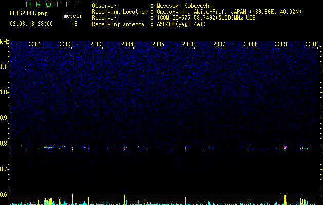This screenshot has height=205, width=323.
Task: Click the Receiver label
Action: click(104, 18)
